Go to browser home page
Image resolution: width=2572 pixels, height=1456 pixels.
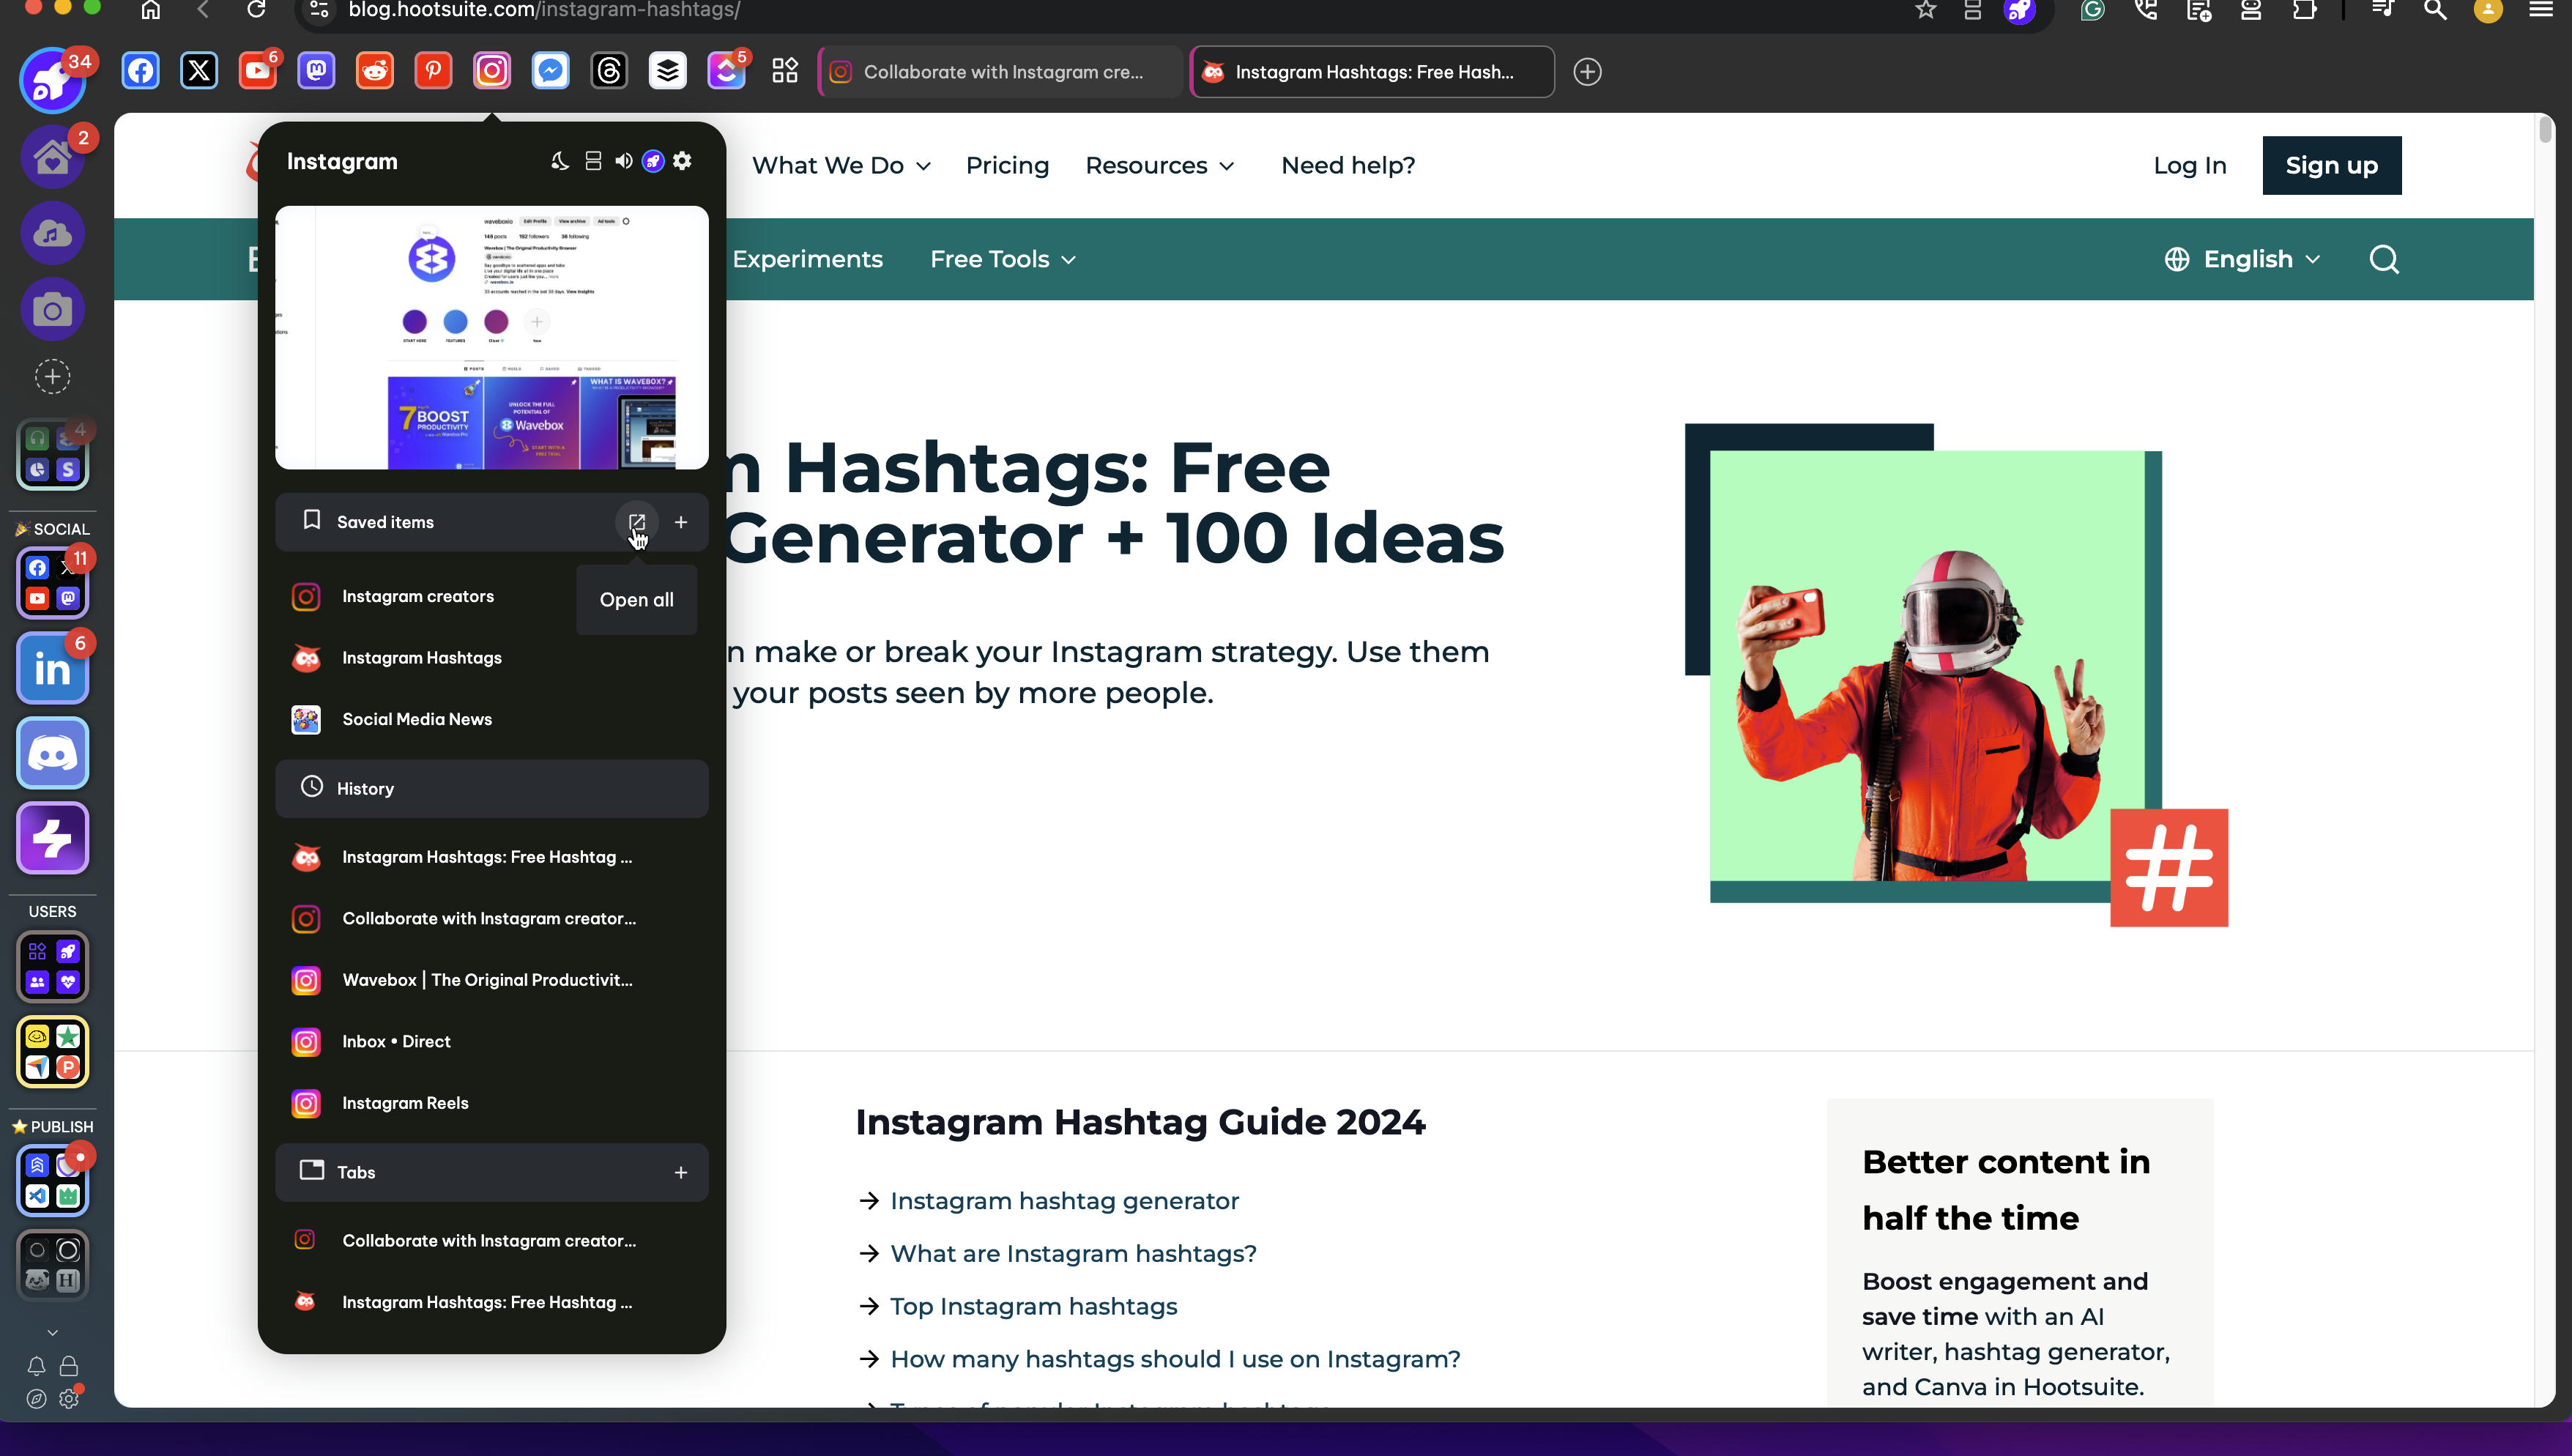coord(150,10)
